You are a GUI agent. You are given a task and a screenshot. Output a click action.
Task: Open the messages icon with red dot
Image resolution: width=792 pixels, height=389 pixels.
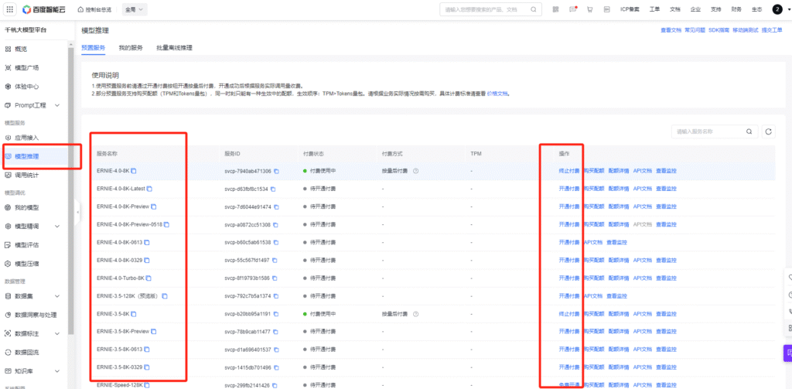click(x=573, y=9)
